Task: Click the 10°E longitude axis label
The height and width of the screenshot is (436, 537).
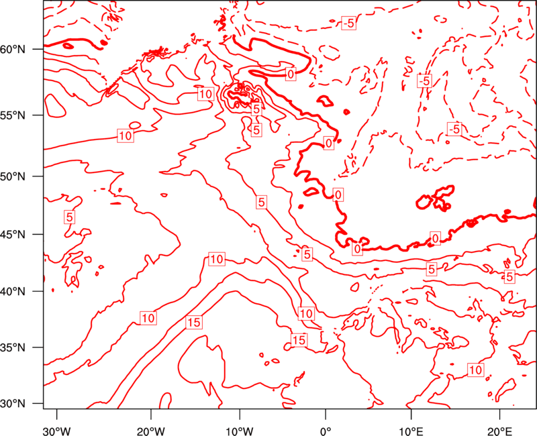Action: click(x=411, y=431)
